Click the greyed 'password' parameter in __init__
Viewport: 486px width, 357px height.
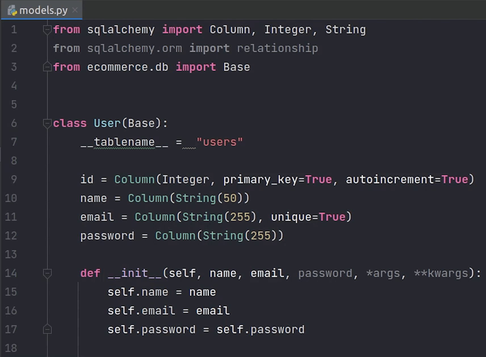325,273
